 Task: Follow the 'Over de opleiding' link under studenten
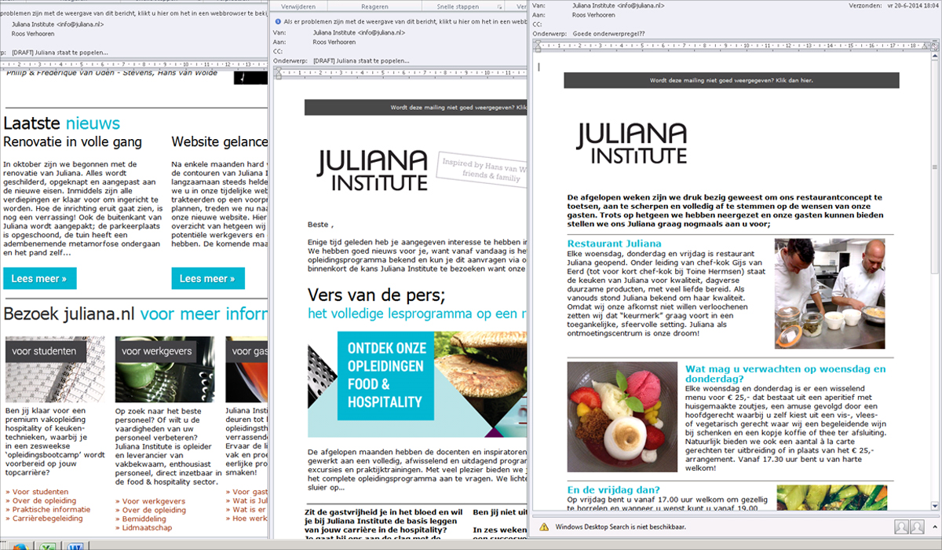click(44, 501)
